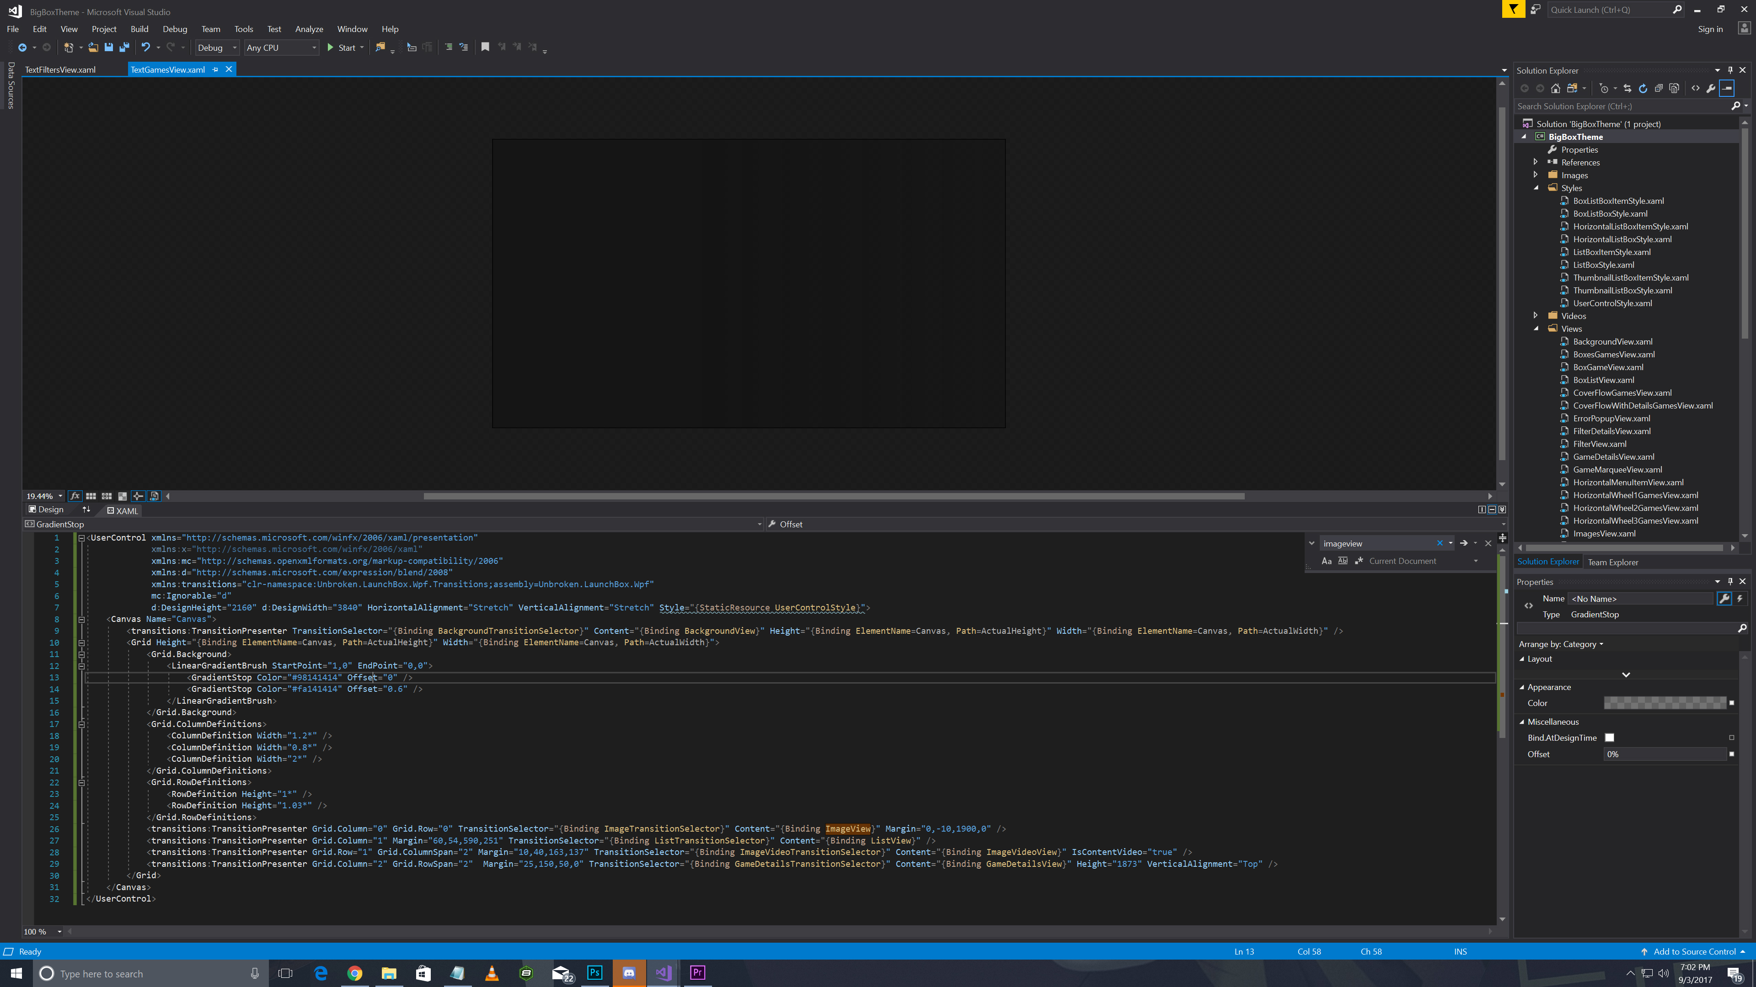The height and width of the screenshot is (987, 1756).
Task: Click Sync with Active Document icon
Action: coord(1627,89)
